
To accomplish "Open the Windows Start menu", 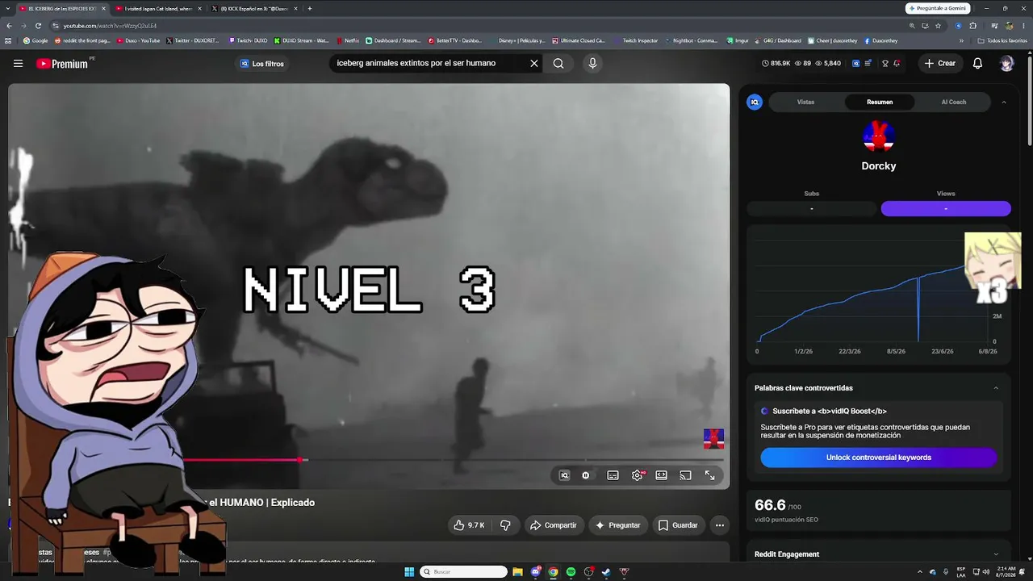I will coord(409,572).
